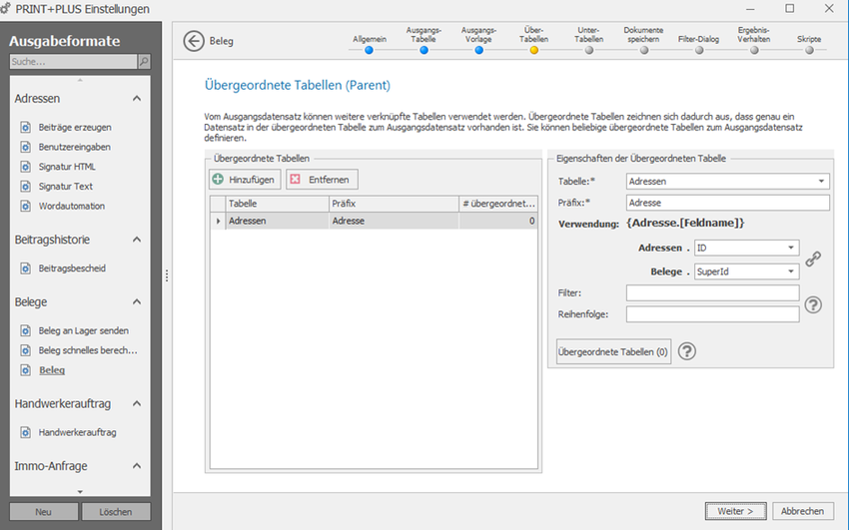Click the Weiter > button

tap(735, 511)
